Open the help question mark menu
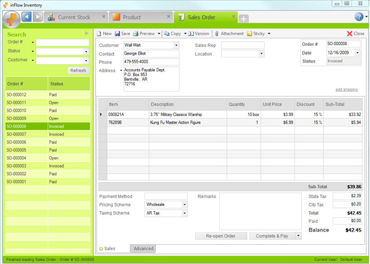Image resolution: width=370 pixels, height=264 pixels. [359, 17]
